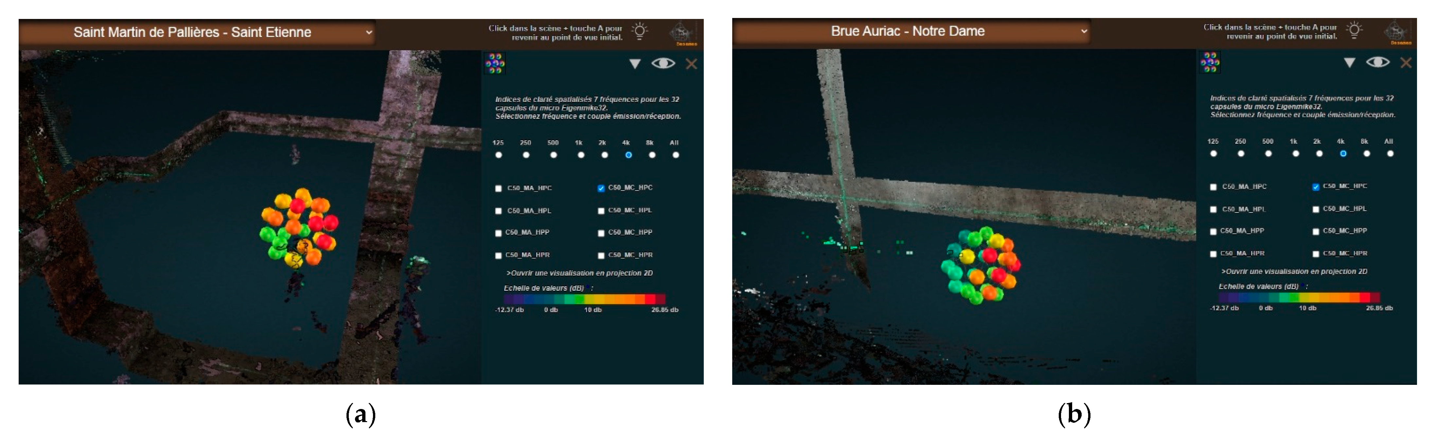1435x442 pixels.
Task: Toggle the eye visibility icon in right panel
Action: (x=1378, y=62)
